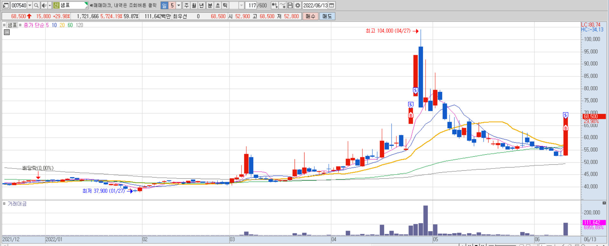Click the add line indicator icon

pos(282,5)
